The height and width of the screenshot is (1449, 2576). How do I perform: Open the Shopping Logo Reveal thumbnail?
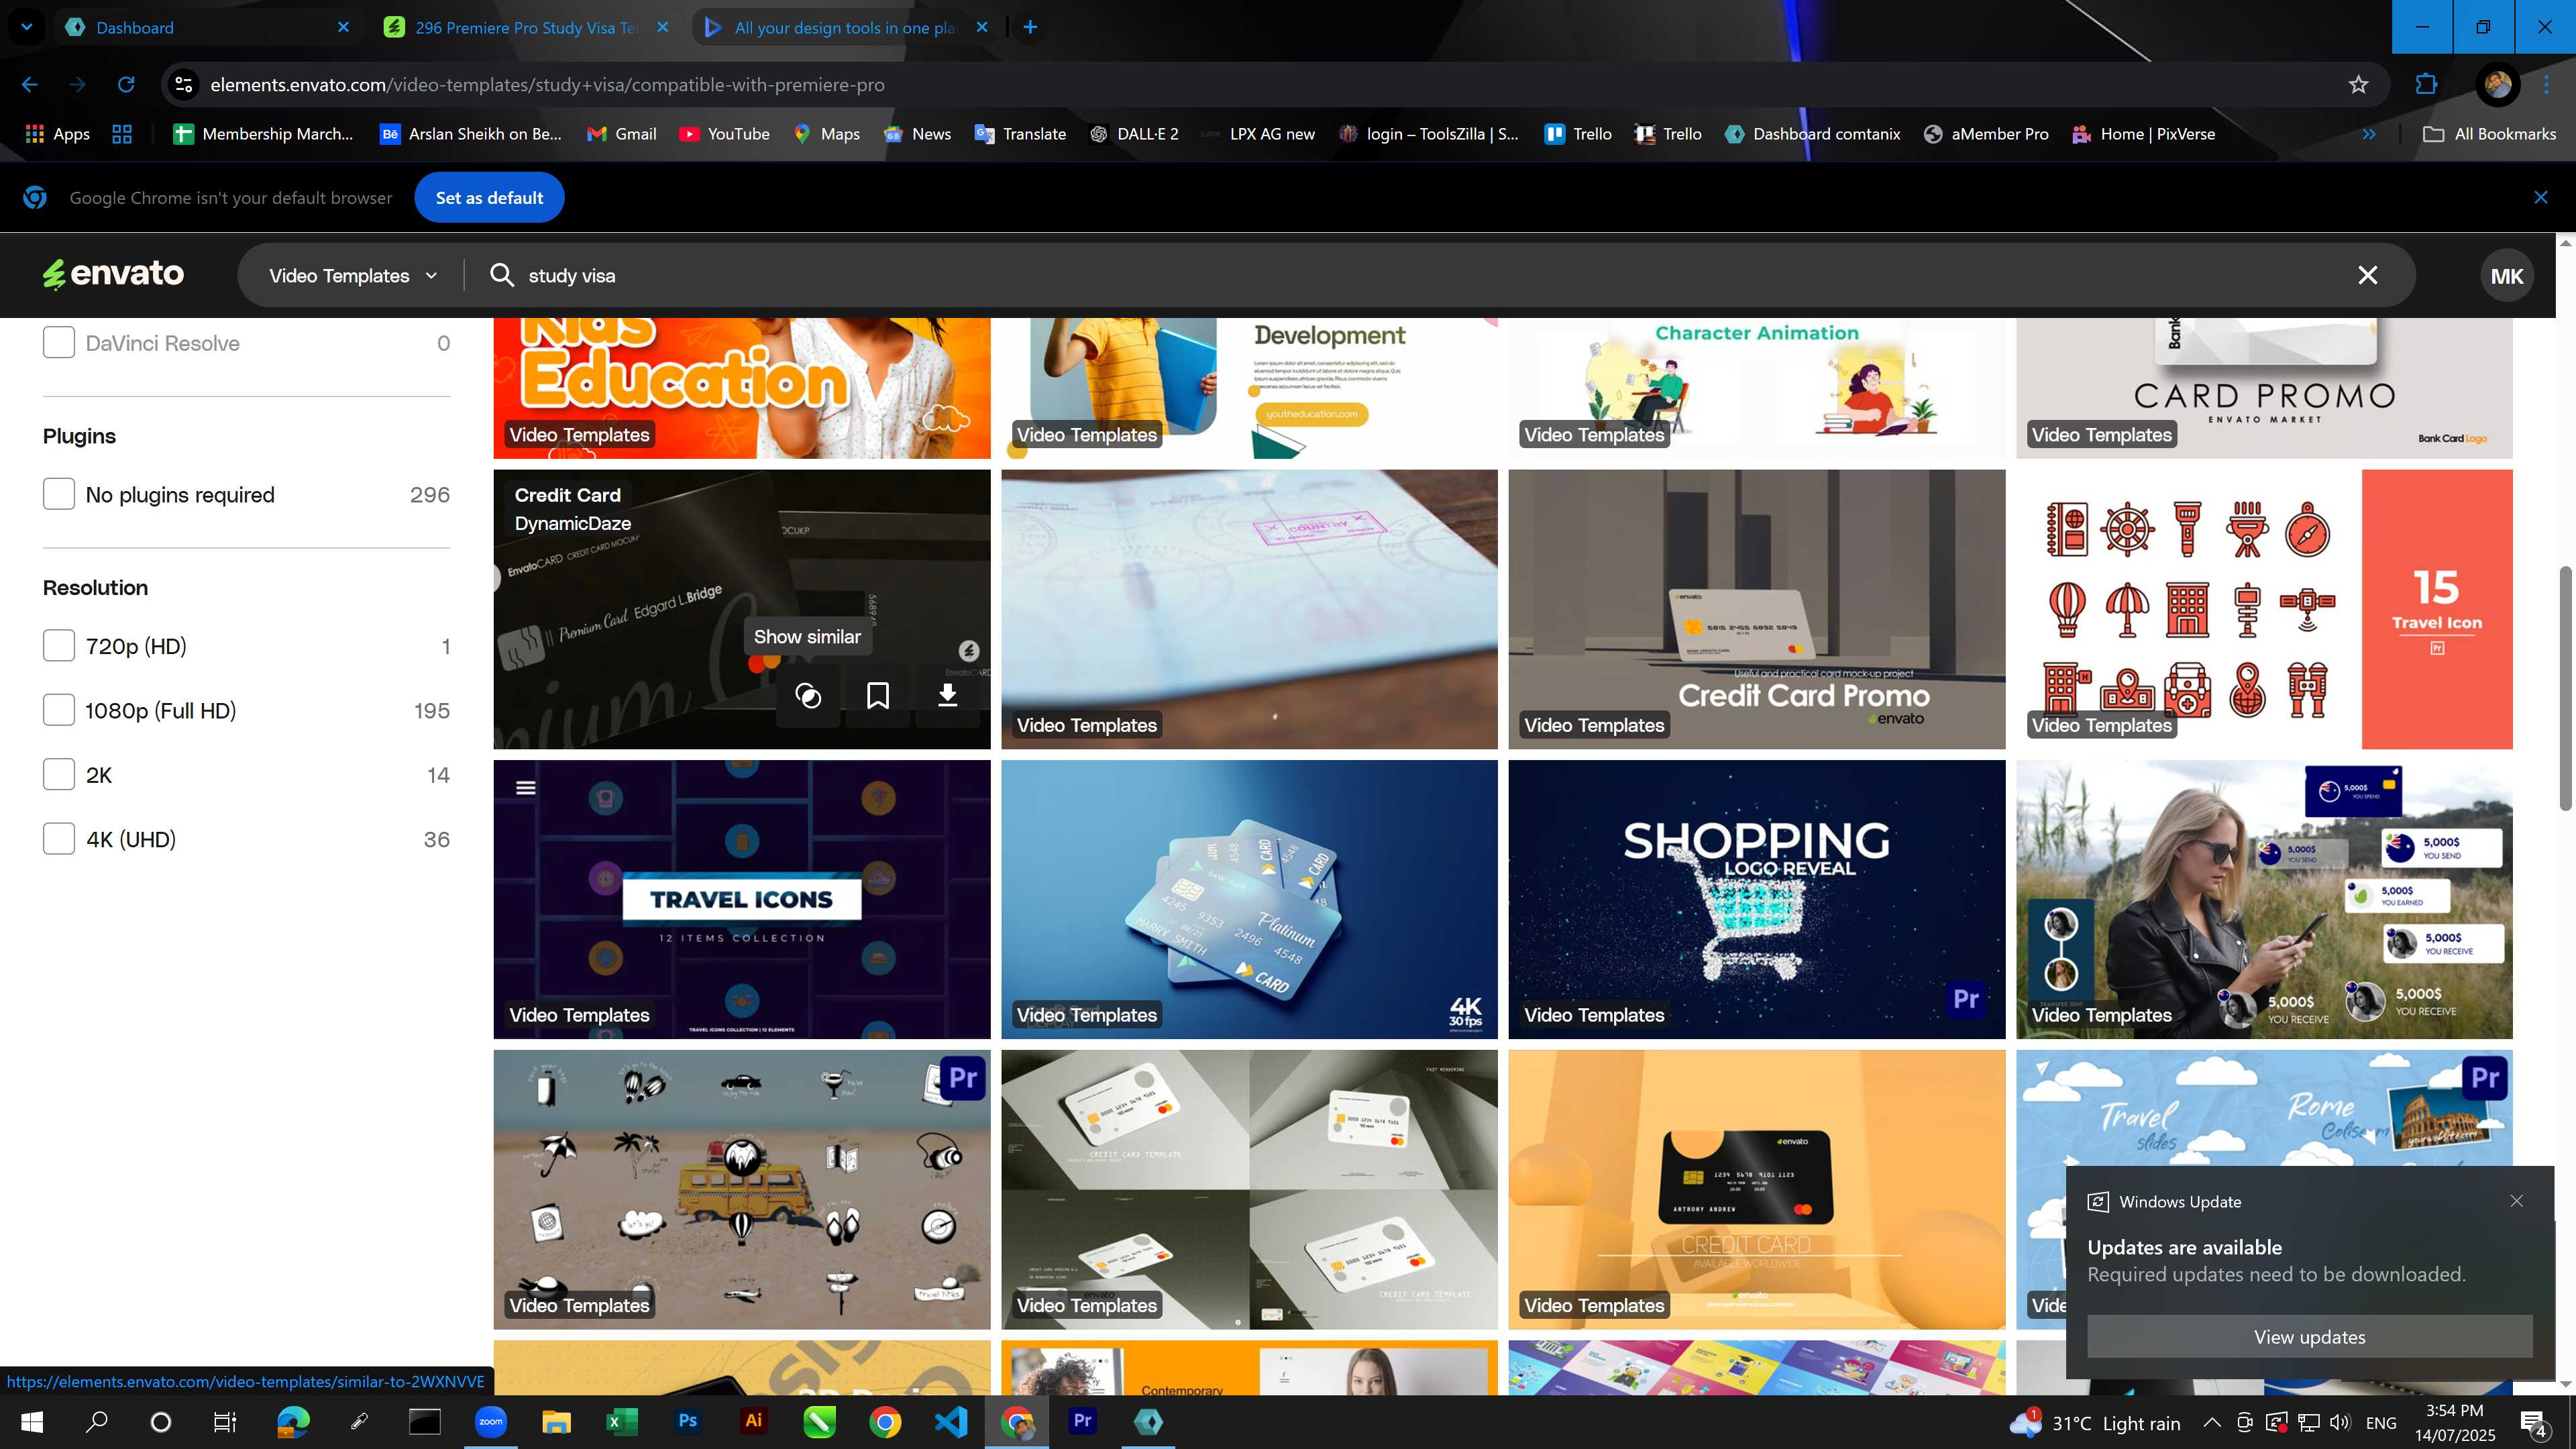[1756, 899]
